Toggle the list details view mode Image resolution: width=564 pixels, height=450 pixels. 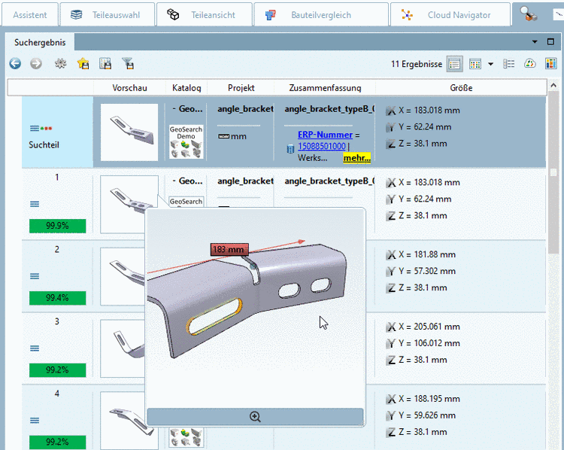pos(454,64)
